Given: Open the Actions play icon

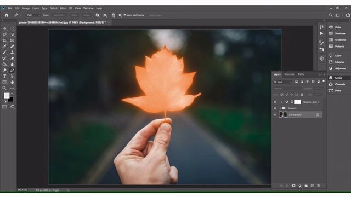Looking at the screenshot, I should point(322,33).
